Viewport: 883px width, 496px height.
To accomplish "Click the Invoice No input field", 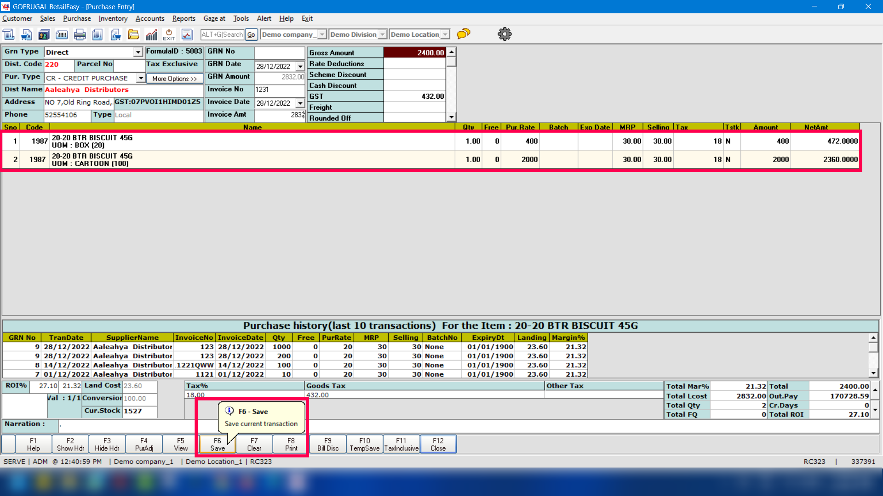I will [x=279, y=90].
